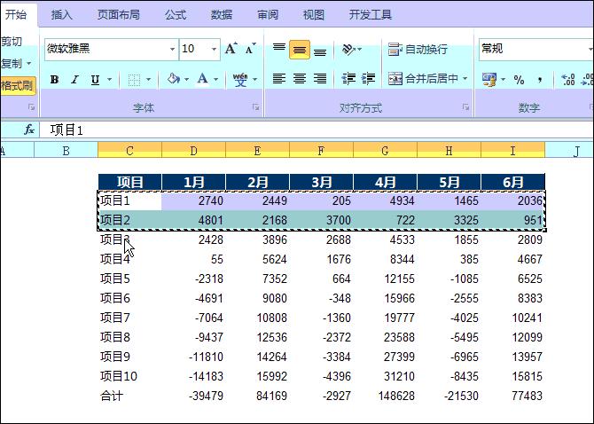Increase decimal places icon
Image resolution: width=594 pixels, height=424 pixels.
[567, 80]
